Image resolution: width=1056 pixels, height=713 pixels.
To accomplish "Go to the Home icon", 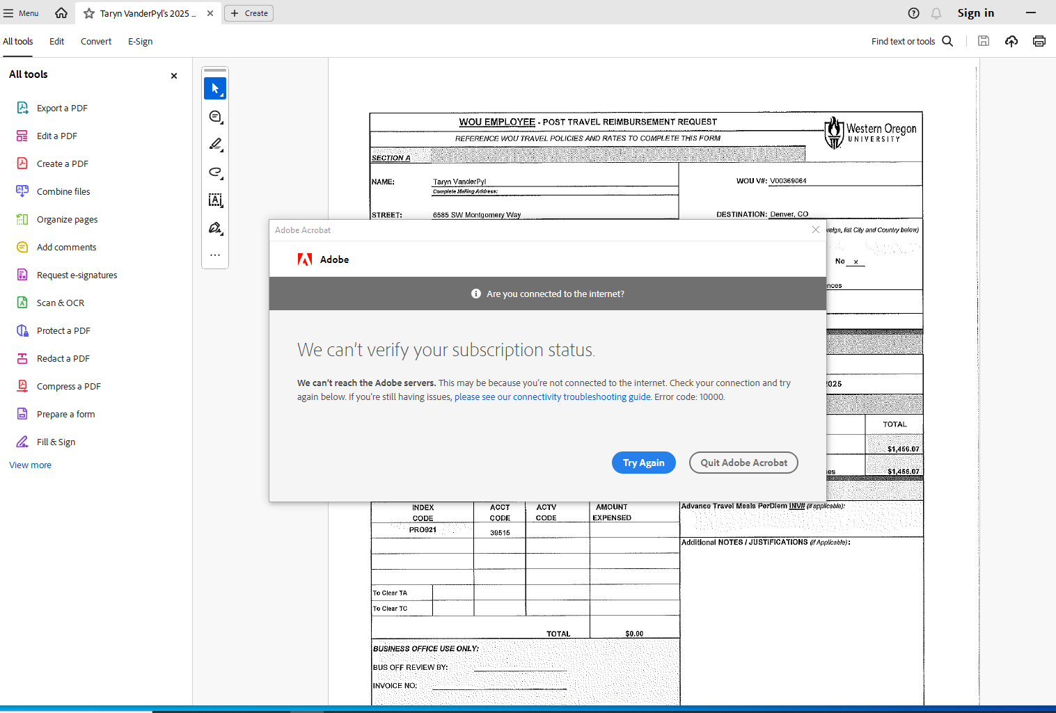I will click(61, 13).
